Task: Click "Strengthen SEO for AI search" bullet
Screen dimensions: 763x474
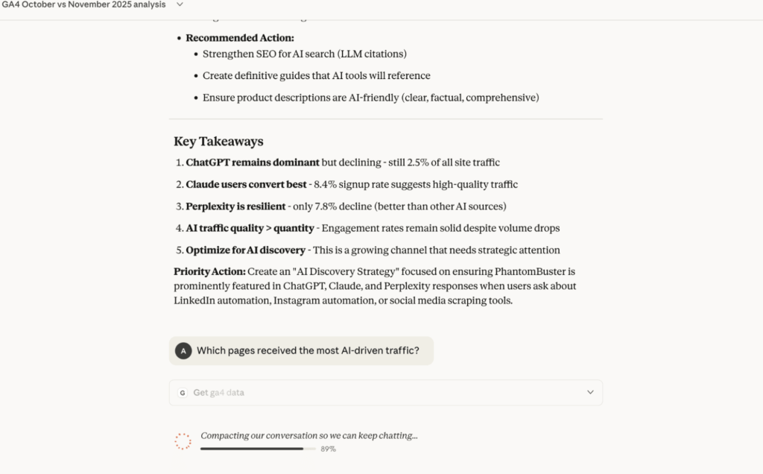Action: 303,54
